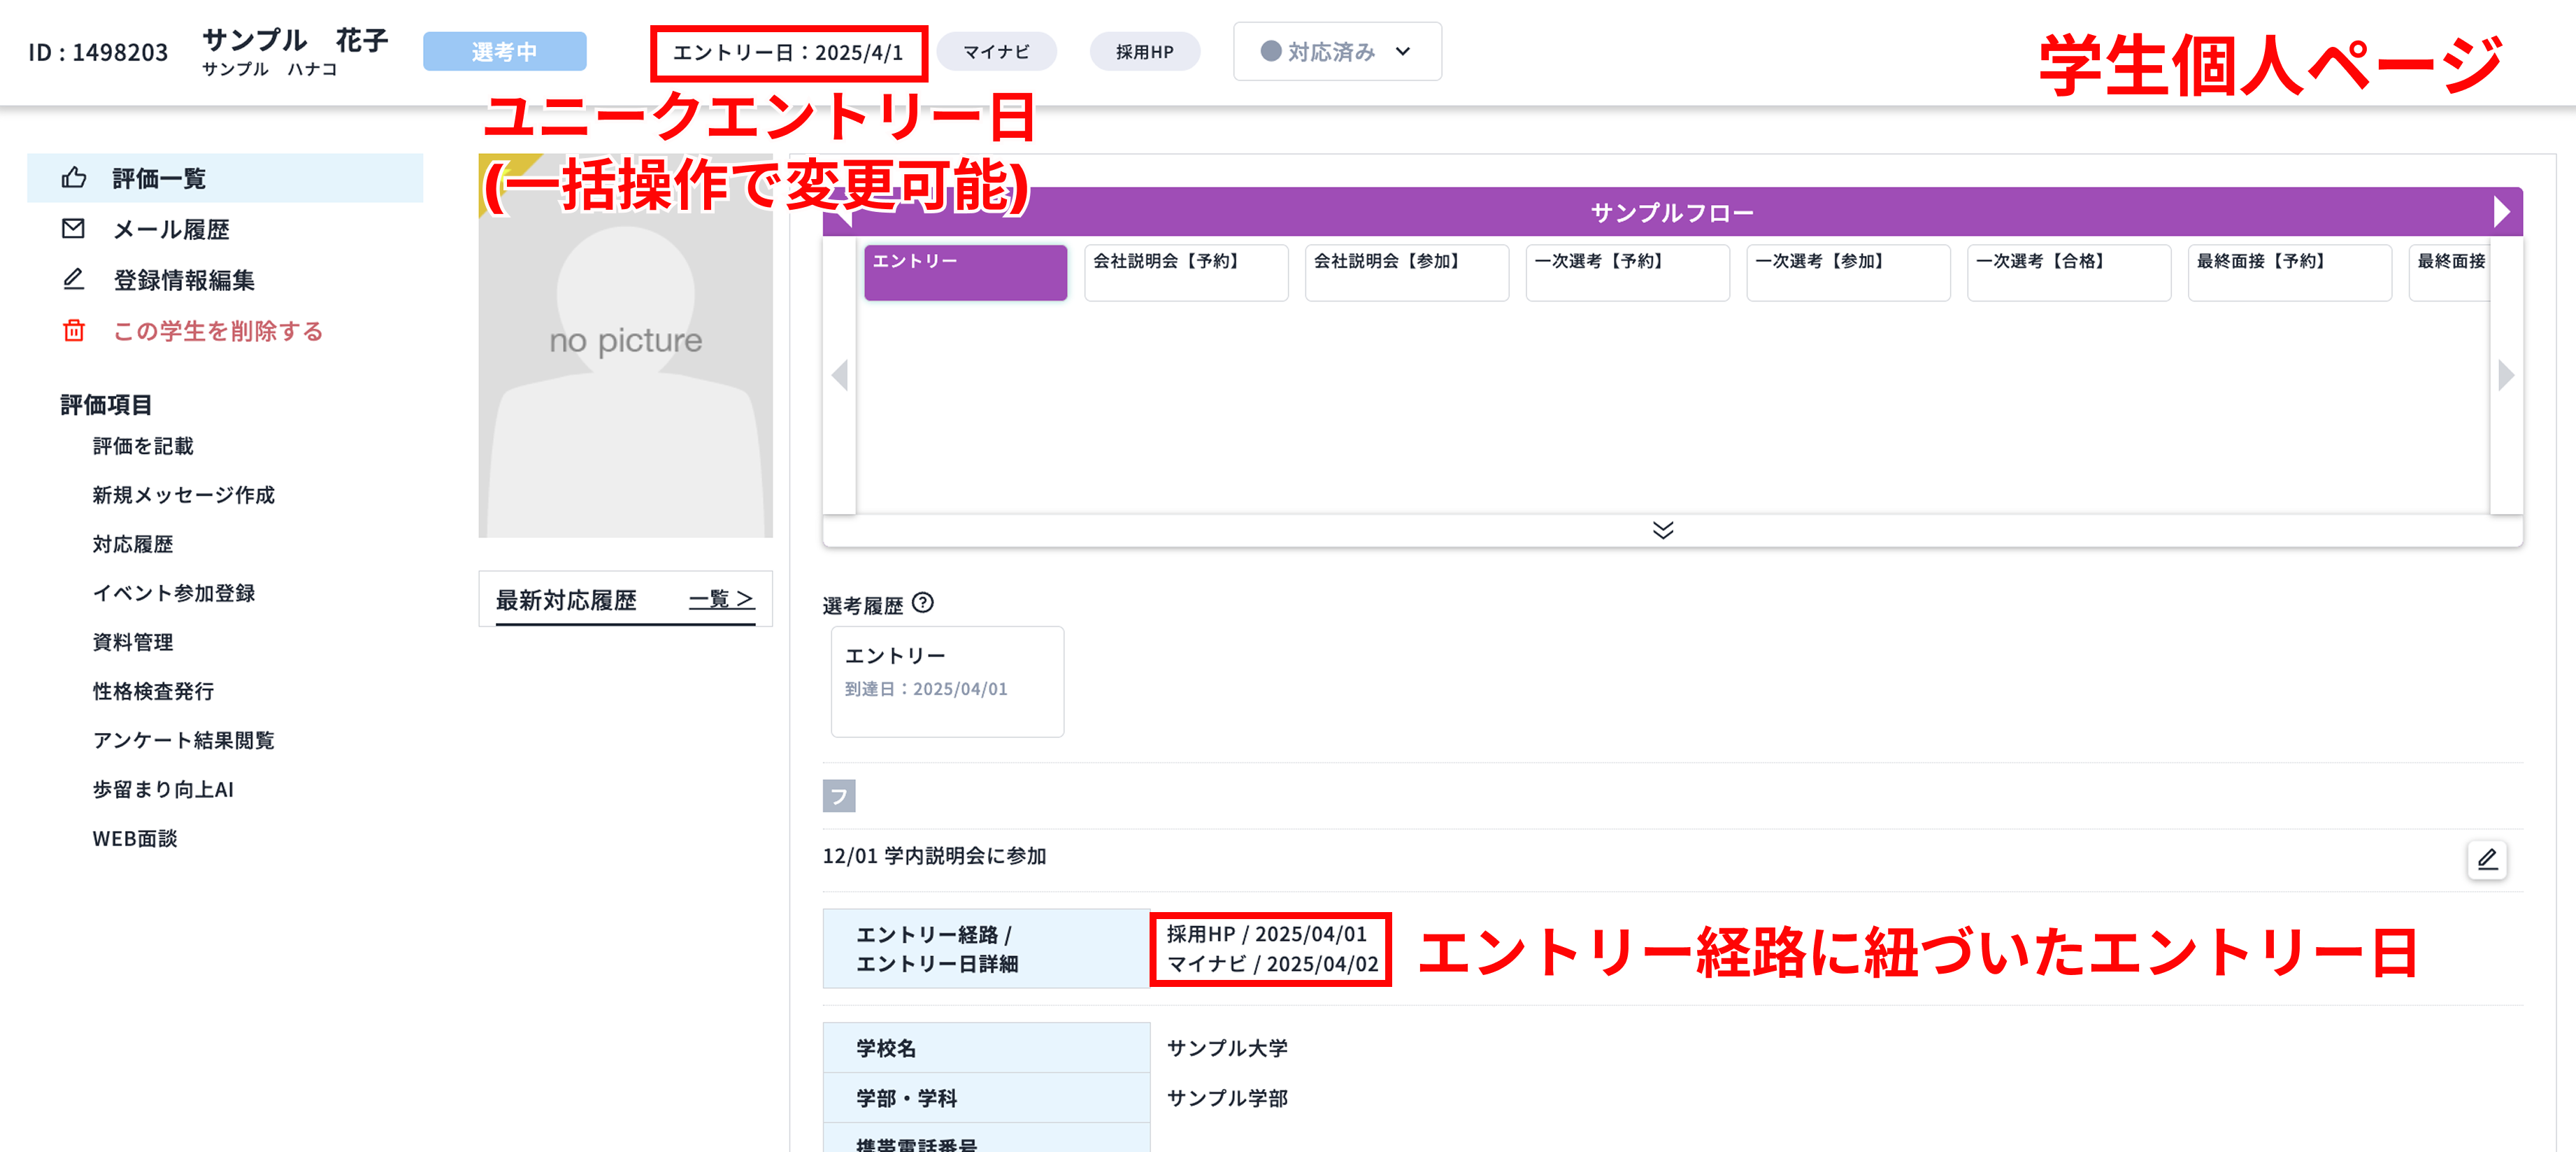Click the pencil icon for 登録情報編集
The height and width of the screenshot is (1152, 2576).
point(74,280)
